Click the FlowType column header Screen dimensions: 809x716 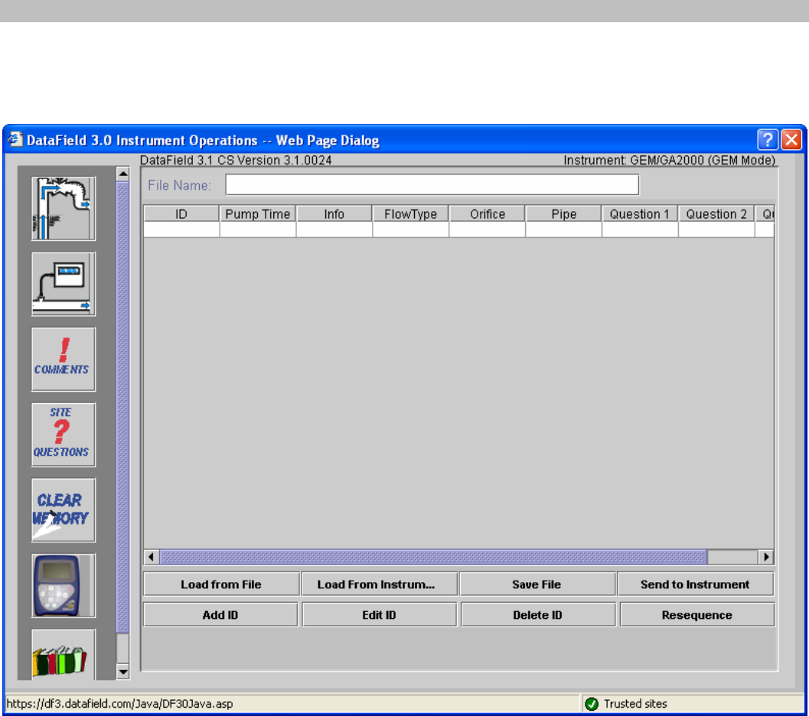pos(410,214)
